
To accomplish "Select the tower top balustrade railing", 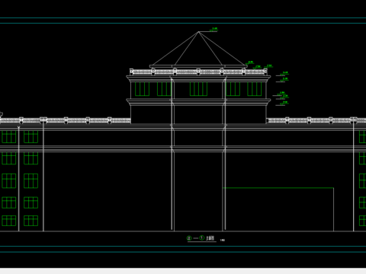I will 198,72.
